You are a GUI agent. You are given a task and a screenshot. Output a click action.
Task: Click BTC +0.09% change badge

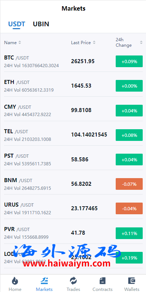point(129,61)
